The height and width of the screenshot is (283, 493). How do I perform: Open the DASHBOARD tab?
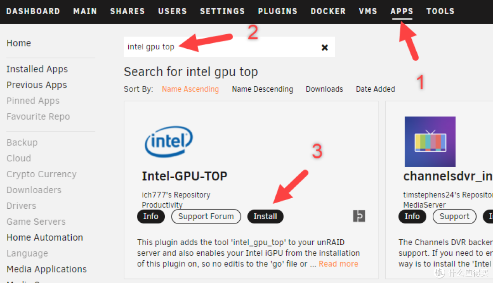click(33, 11)
